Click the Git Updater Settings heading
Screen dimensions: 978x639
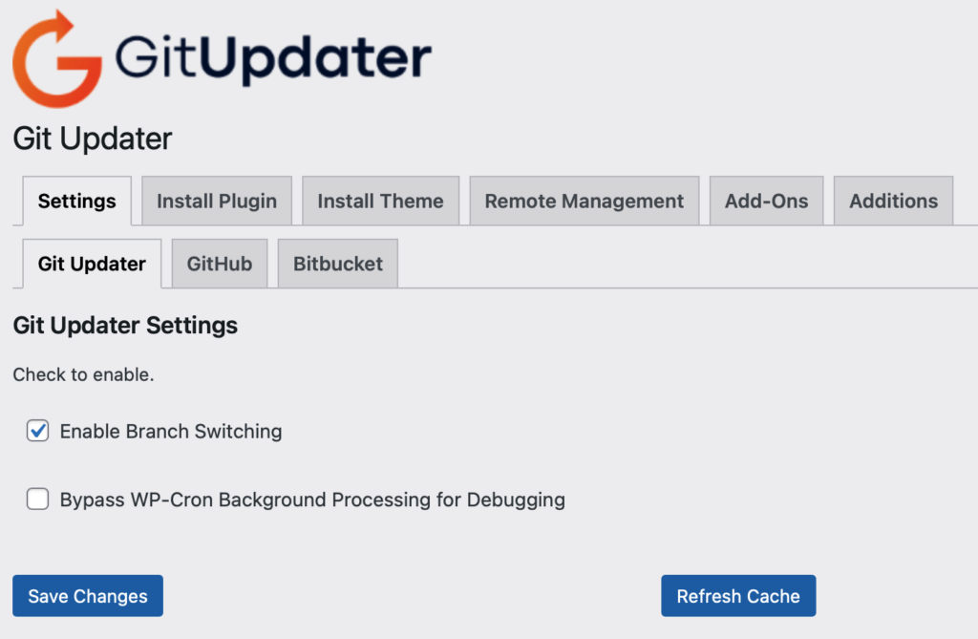(x=125, y=326)
